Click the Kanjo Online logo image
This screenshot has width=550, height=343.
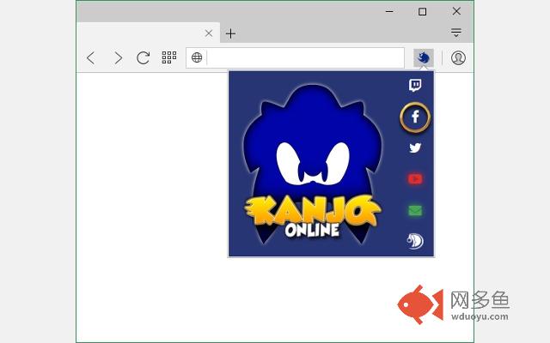point(312,164)
